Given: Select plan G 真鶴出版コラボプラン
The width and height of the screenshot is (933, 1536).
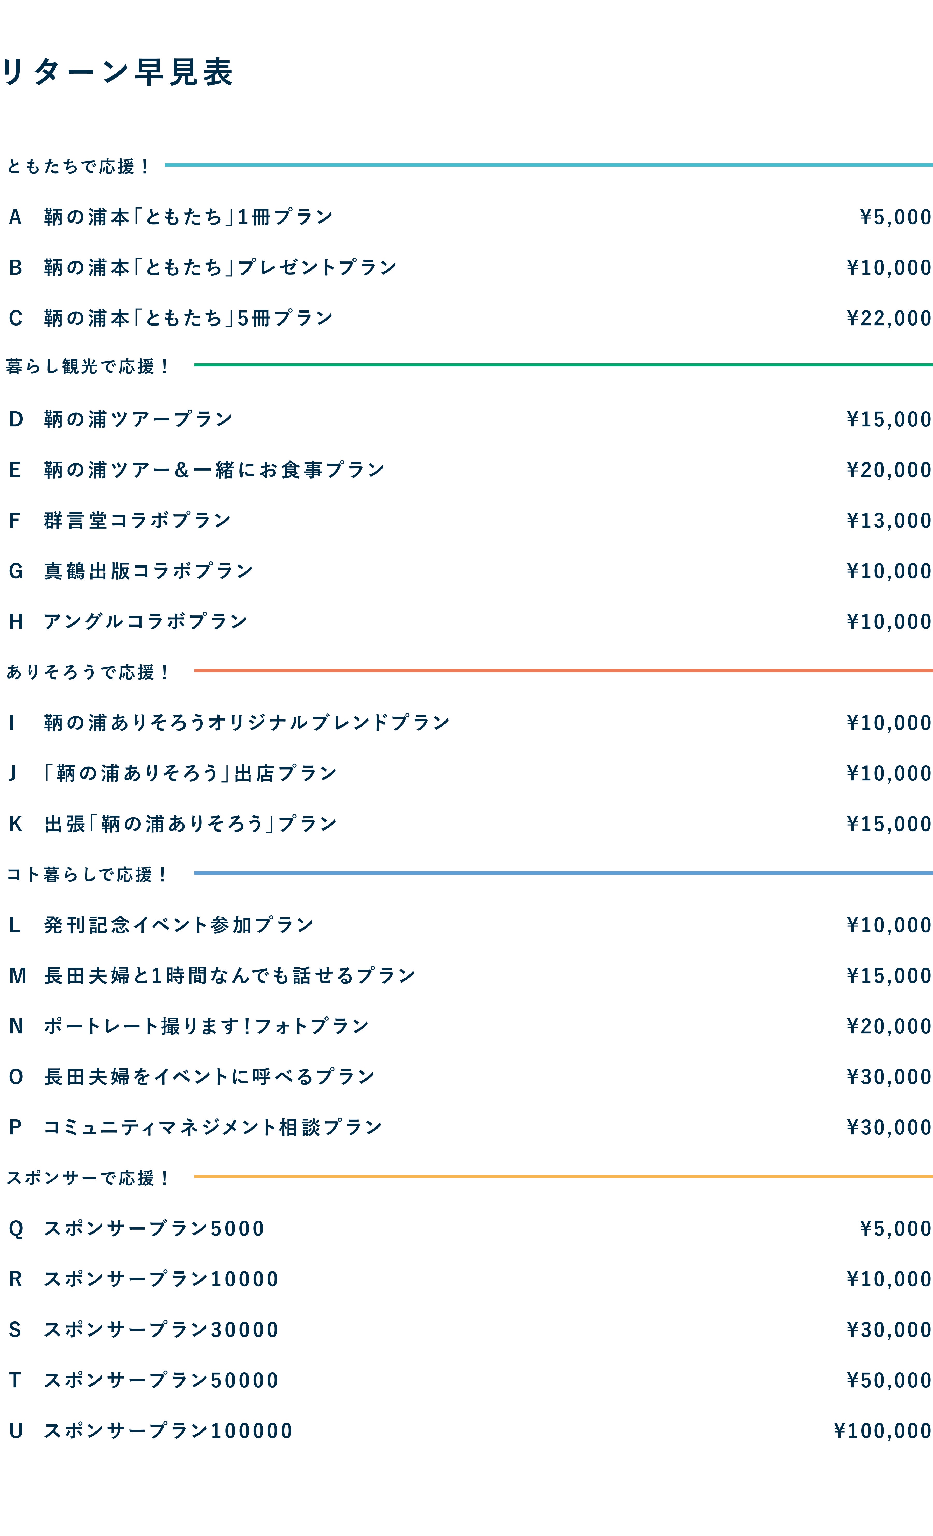Looking at the screenshot, I should (148, 570).
